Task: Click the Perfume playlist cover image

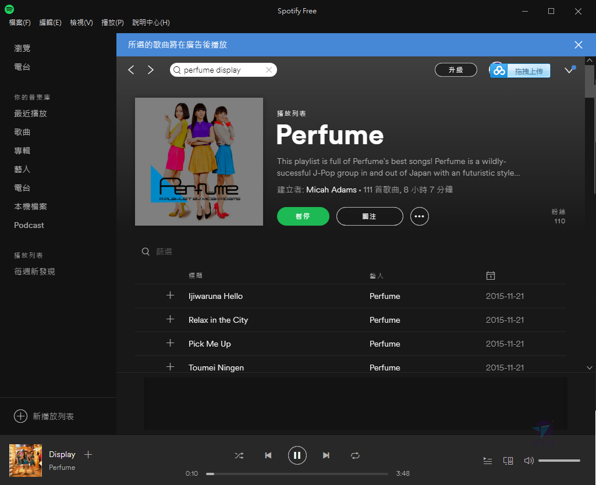Action: tap(199, 162)
